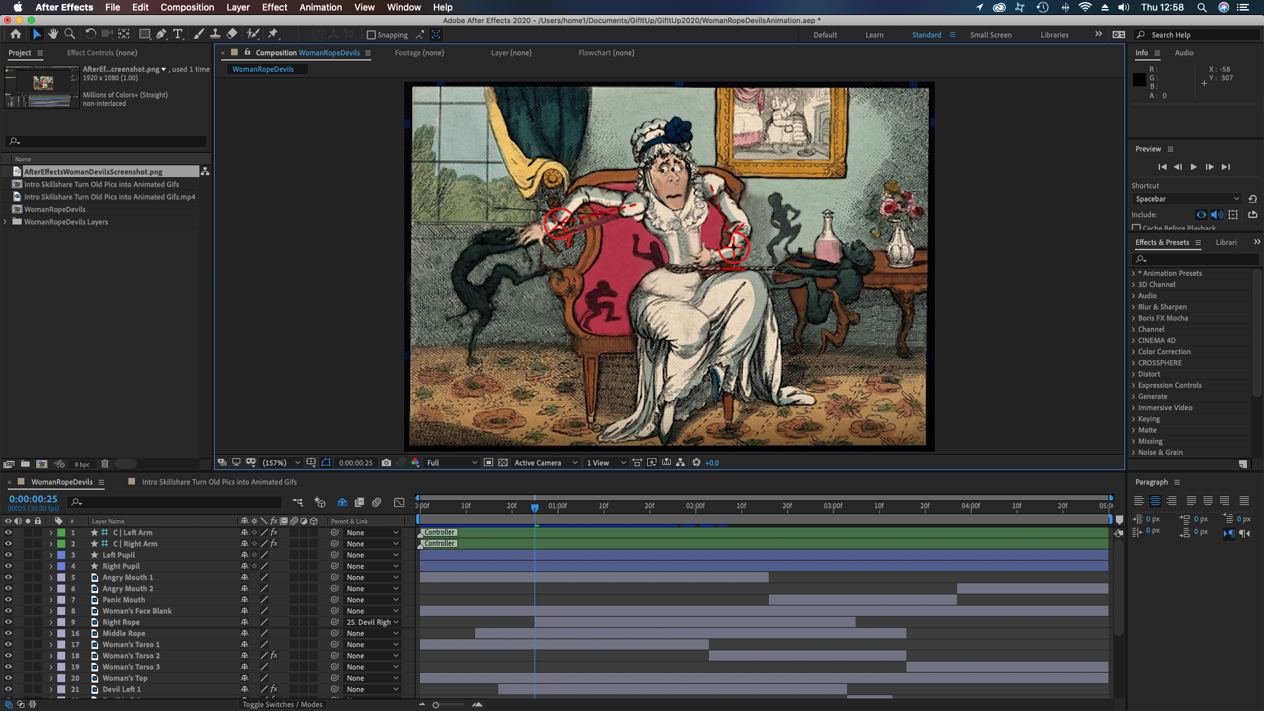
Task: Expand the WomanRopeDevils Layers tree item
Action: coord(6,221)
